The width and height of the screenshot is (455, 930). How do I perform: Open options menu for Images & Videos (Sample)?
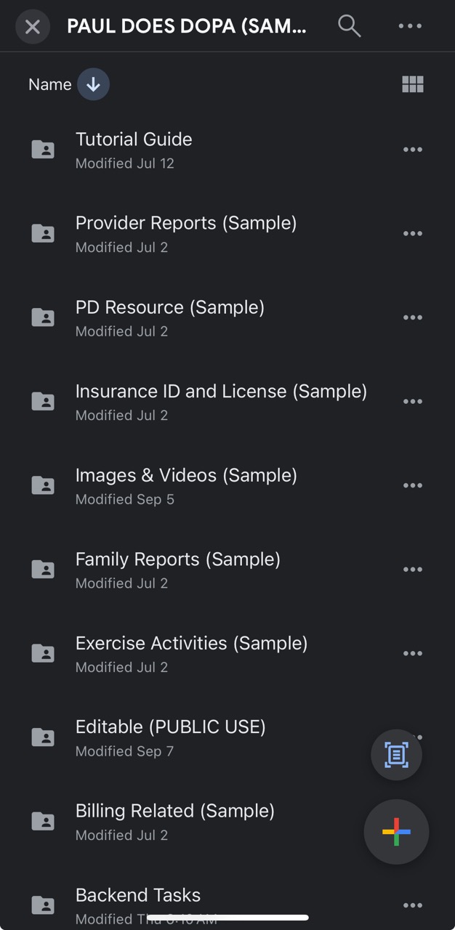[x=412, y=485]
